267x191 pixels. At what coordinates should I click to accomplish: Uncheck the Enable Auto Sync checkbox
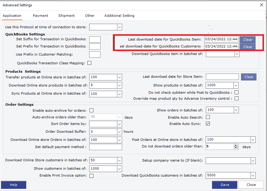point(208,123)
